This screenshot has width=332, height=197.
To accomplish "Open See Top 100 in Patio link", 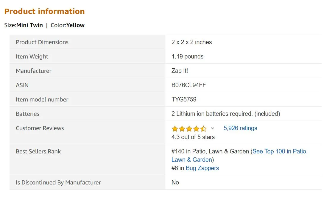I will click(280, 151).
